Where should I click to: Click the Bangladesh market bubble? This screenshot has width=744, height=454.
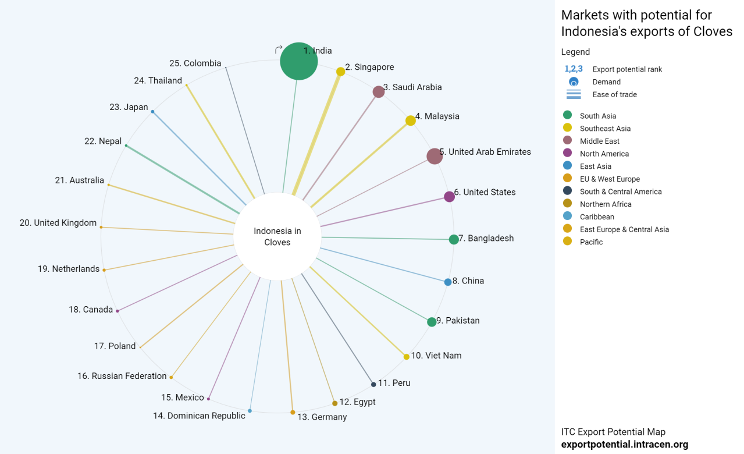point(454,239)
